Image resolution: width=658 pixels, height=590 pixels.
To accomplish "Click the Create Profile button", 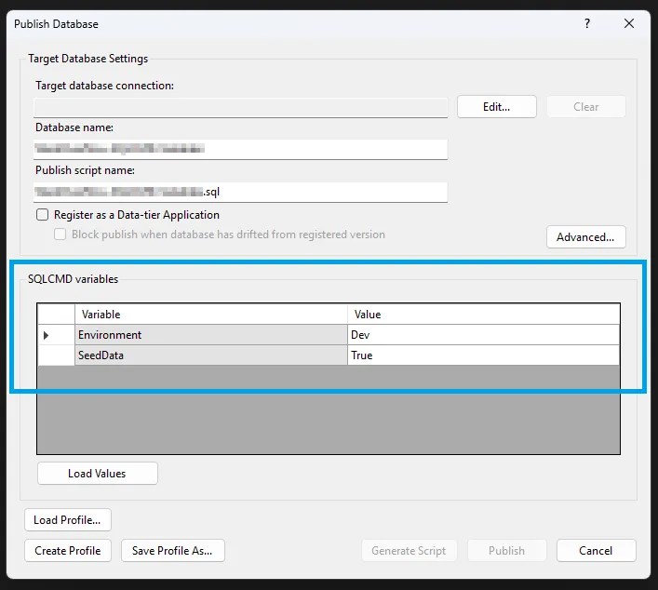I will point(68,551).
